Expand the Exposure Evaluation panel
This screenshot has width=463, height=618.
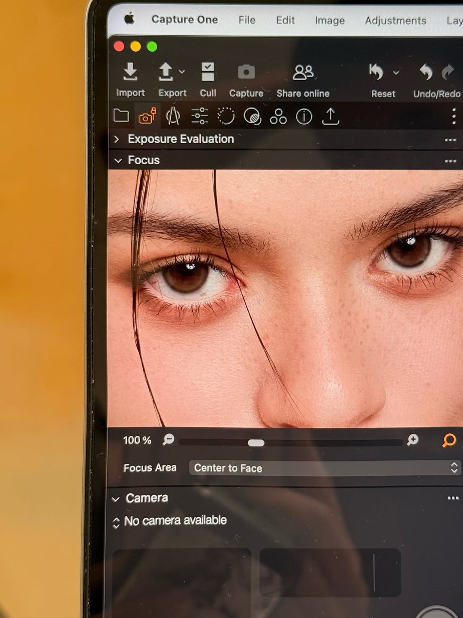(117, 139)
